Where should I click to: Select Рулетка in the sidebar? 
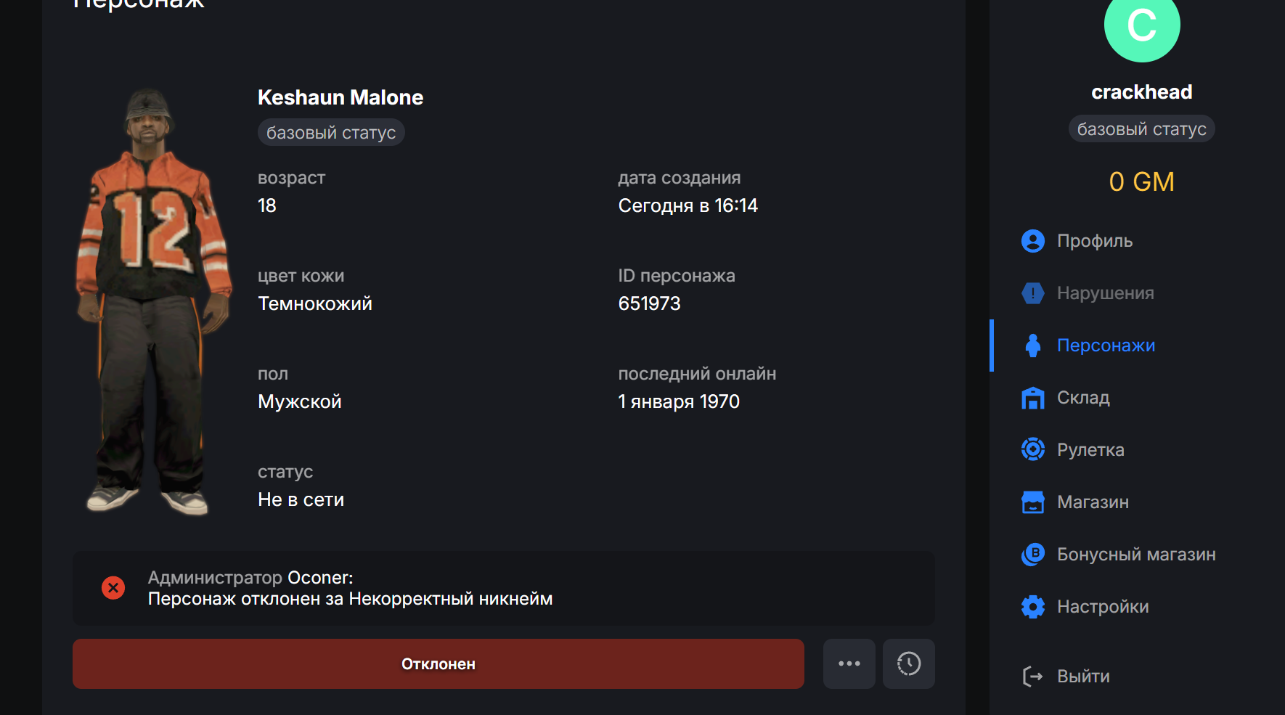coord(1090,450)
